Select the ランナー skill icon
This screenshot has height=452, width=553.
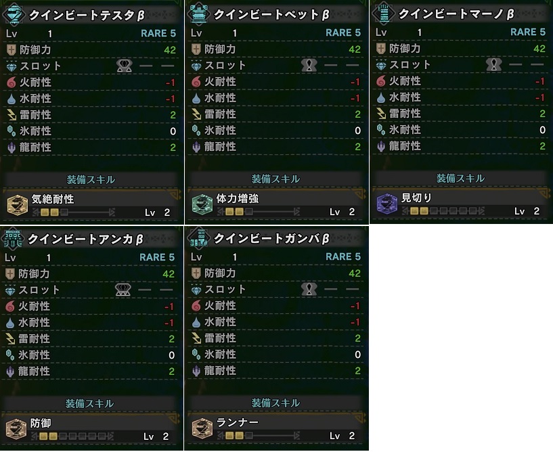click(202, 428)
